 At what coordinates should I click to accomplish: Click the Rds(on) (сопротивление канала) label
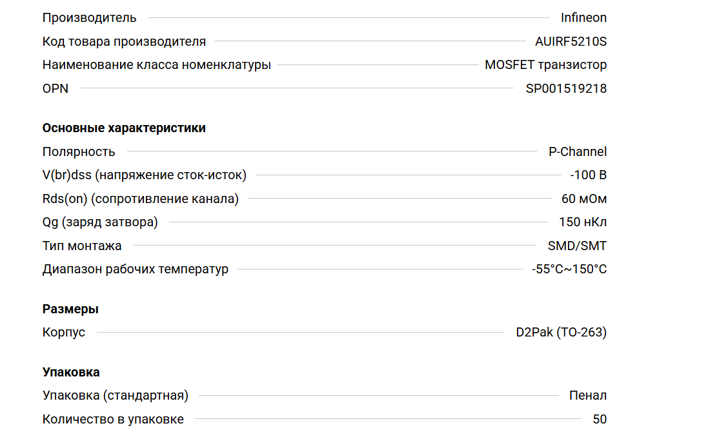click(x=140, y=199)
